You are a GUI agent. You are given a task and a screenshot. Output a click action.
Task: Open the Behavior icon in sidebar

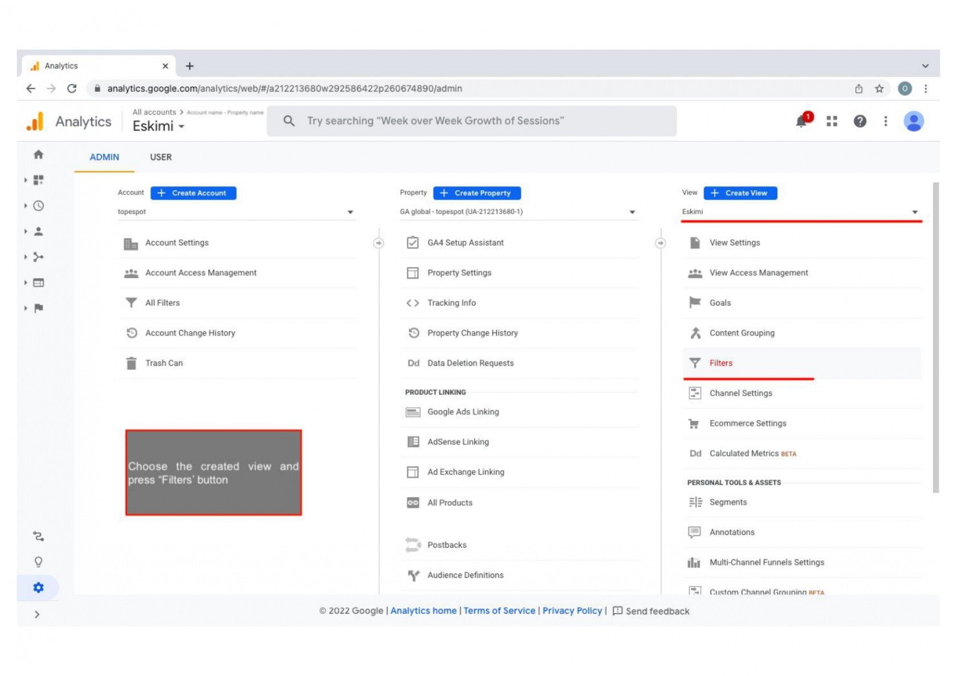click(38, 282)
